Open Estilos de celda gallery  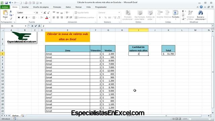pos(150,15)
